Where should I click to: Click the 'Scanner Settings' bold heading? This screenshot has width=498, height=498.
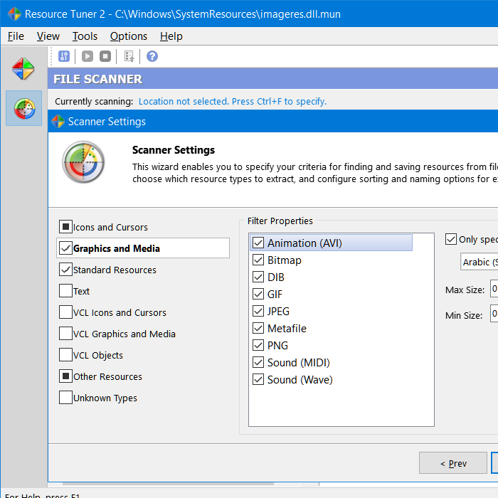click(x=174, y=150)
